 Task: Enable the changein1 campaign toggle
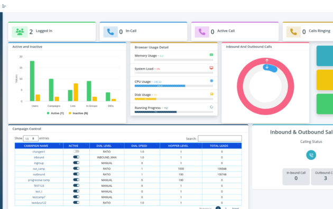pos(76,151)
